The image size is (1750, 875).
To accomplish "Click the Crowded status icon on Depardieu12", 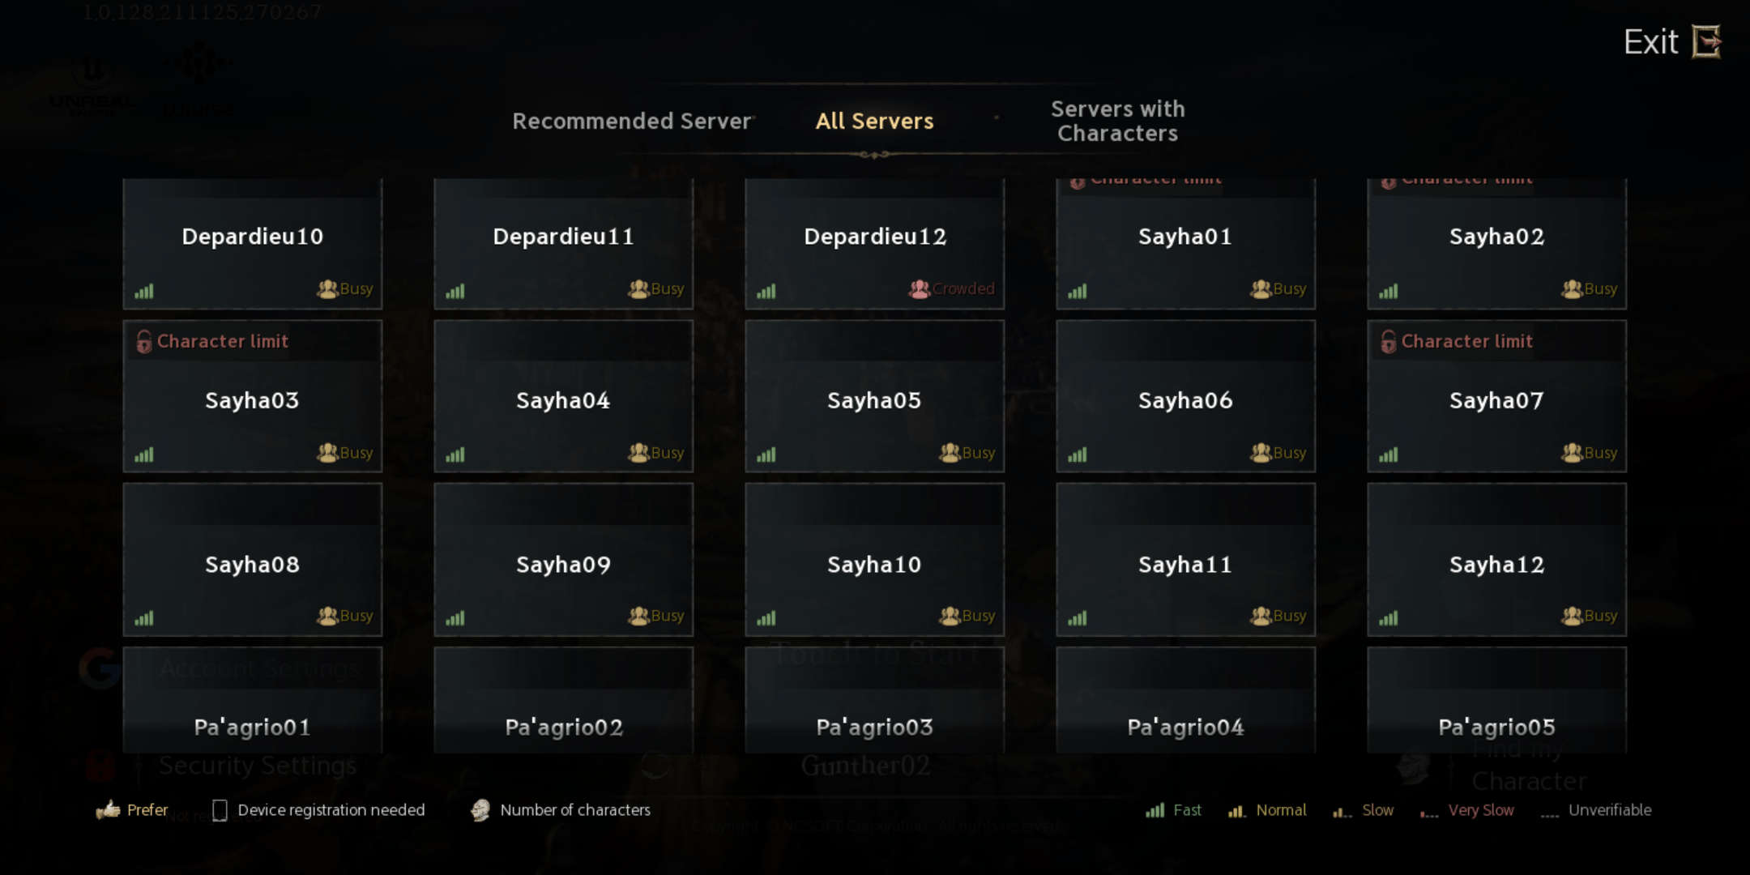I will pos(919,289).
